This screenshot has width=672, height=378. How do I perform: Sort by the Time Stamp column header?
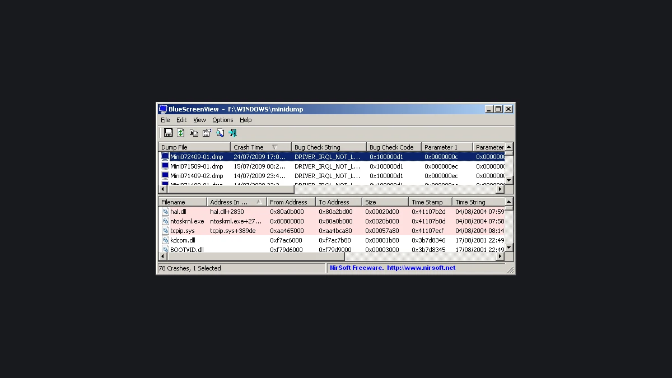pos(430,202)
